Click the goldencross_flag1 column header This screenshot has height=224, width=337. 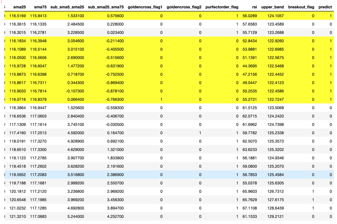click(145, 7)
